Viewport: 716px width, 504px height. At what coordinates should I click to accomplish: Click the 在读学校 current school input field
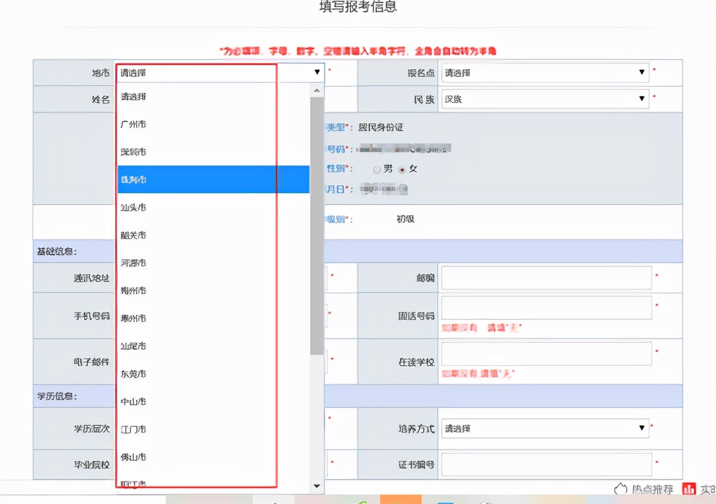pos(545,353)
